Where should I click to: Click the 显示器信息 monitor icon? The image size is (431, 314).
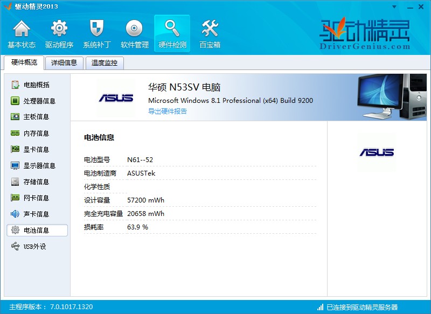[15, 165]
